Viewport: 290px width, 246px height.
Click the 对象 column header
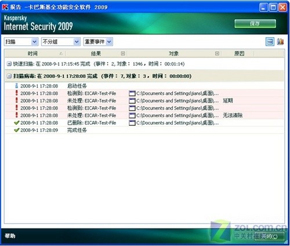pos(173,53)
